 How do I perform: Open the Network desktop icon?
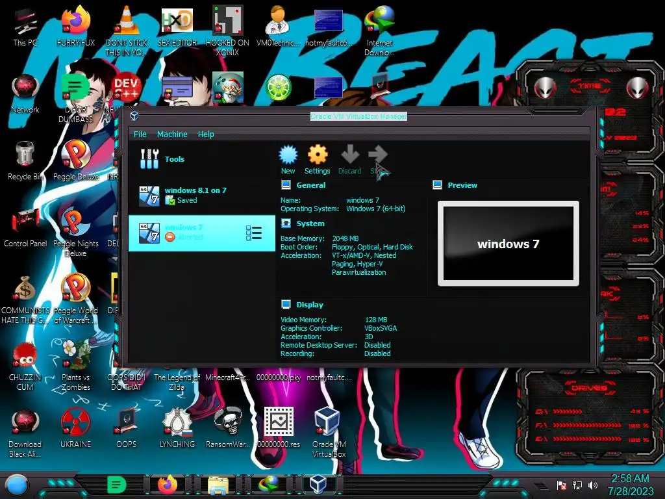[25, 94]
